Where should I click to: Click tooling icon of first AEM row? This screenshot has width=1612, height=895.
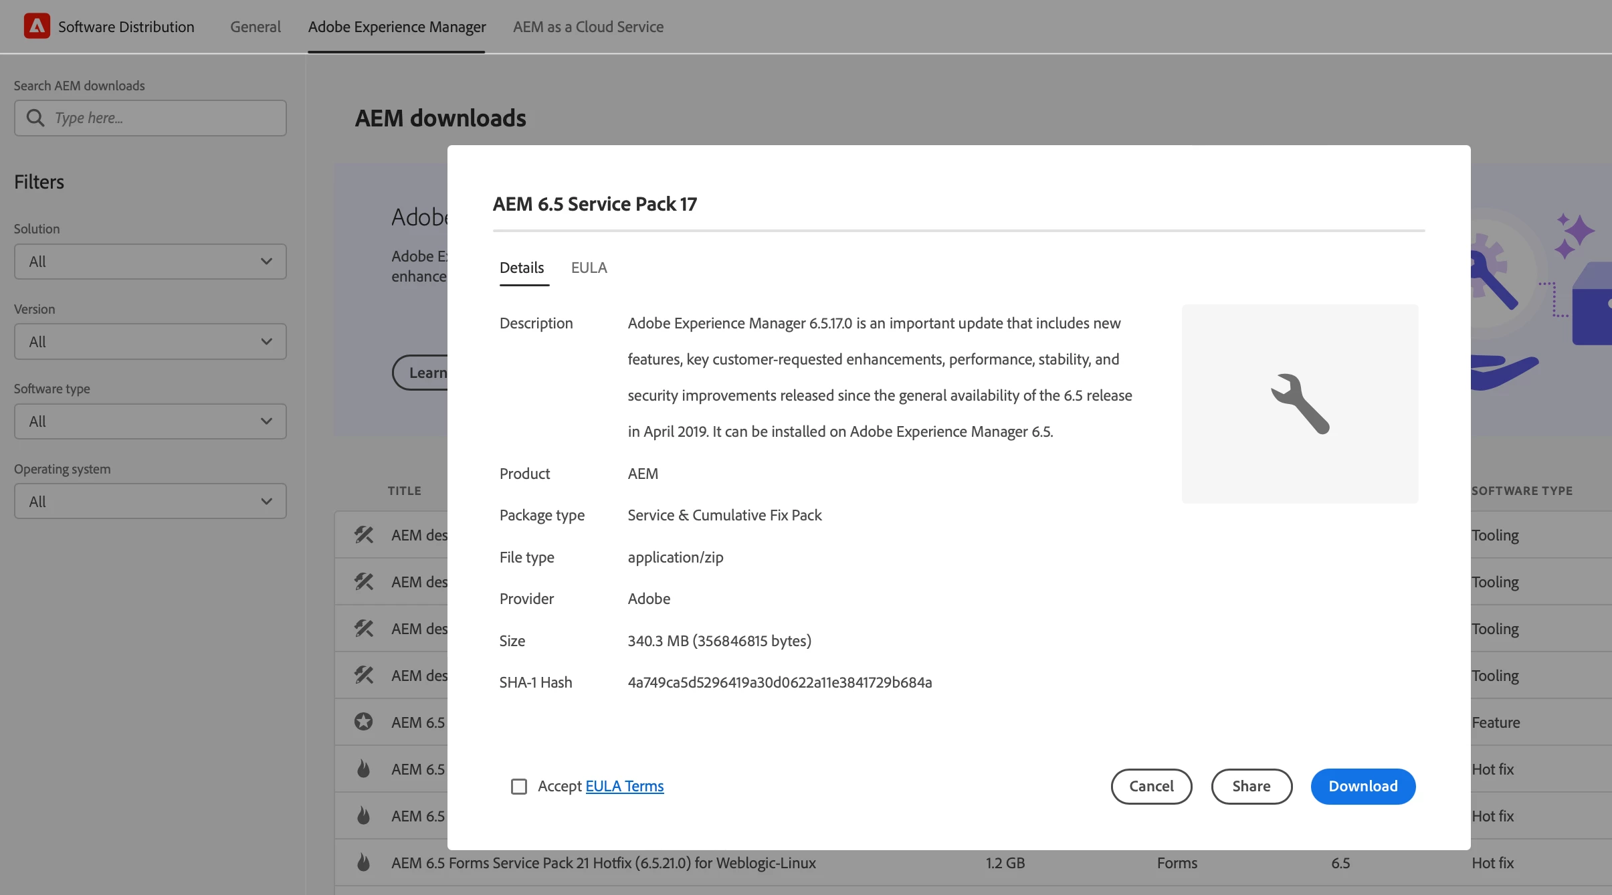[x=363, y=534]
